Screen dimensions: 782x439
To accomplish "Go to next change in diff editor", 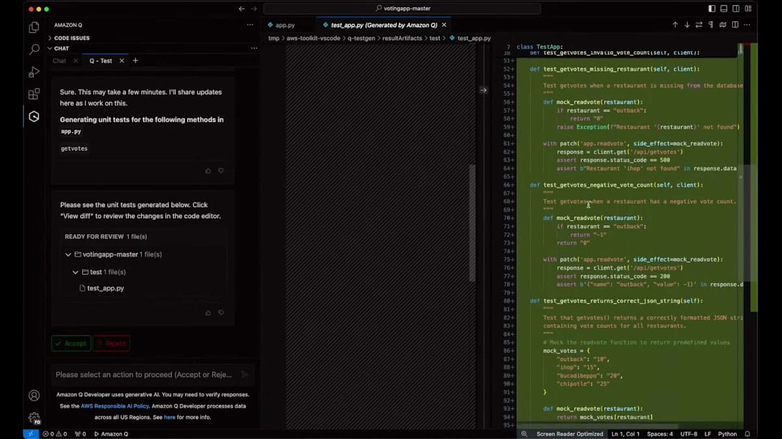I will [687, 25].
